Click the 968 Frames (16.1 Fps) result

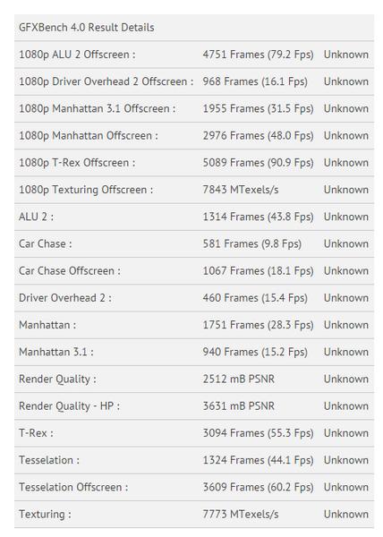click(255, 81)
